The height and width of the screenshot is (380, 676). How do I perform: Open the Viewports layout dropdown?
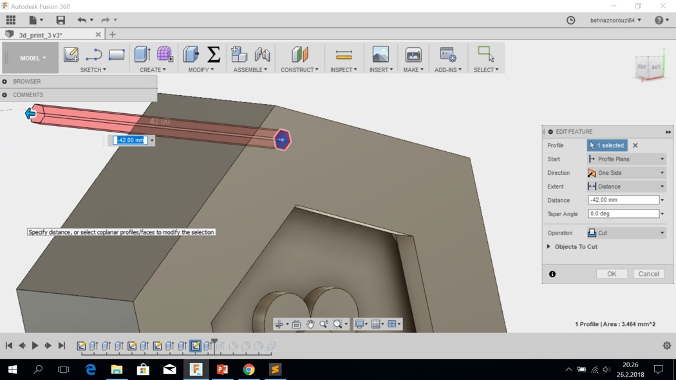[394, 324]
